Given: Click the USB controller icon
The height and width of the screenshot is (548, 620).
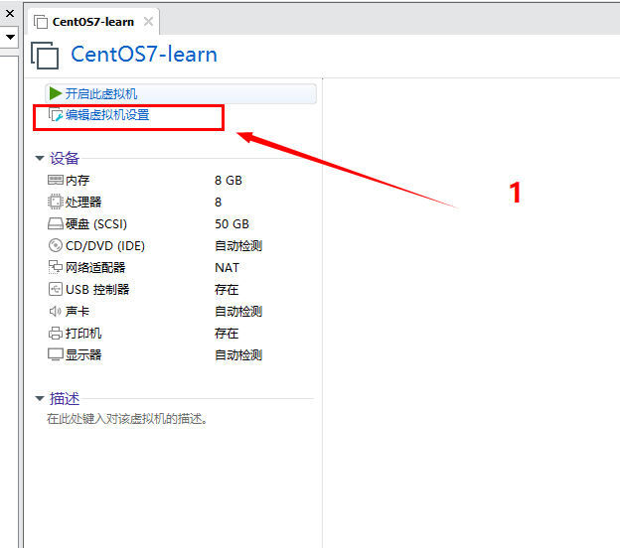Looking at the screenshot, I should (56, 289).
